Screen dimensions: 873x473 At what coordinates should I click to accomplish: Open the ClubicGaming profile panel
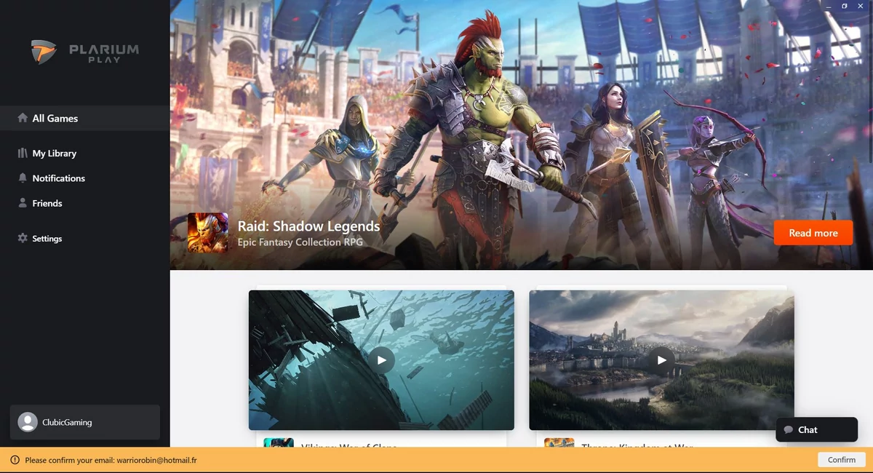(84, 422)
